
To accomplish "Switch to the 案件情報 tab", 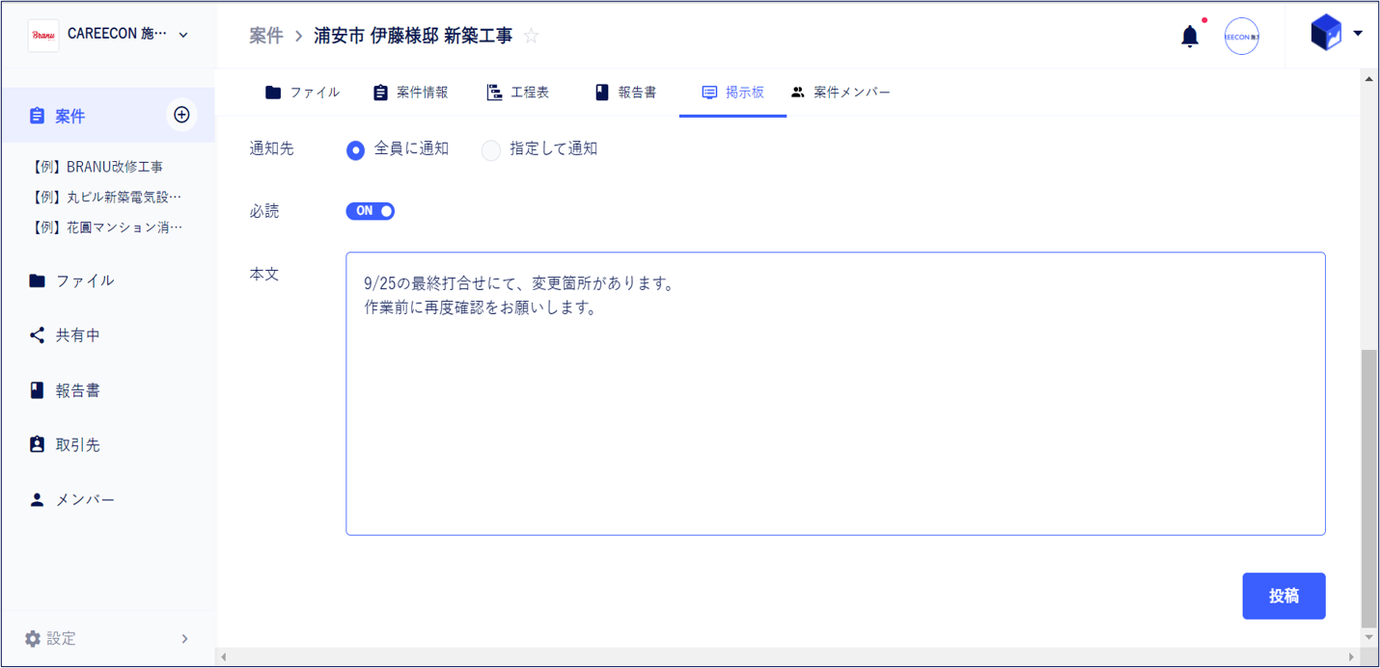I will (410, 93).
